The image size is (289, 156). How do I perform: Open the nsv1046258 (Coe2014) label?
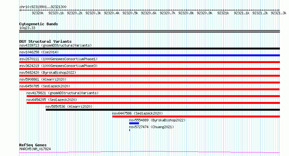pos(39,52)
